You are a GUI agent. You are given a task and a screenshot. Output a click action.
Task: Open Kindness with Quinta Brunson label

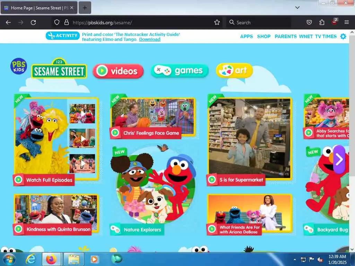coord(58,229)
